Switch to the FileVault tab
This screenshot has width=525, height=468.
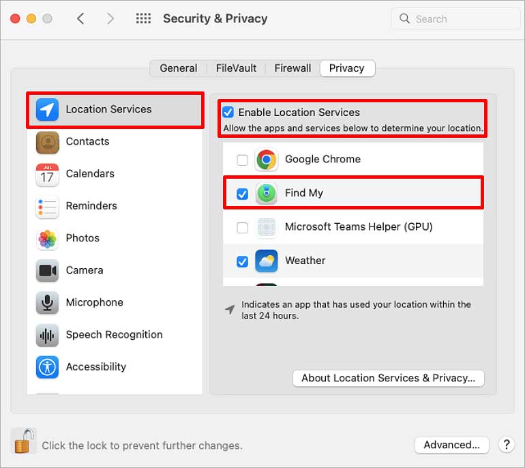[236, 68]
